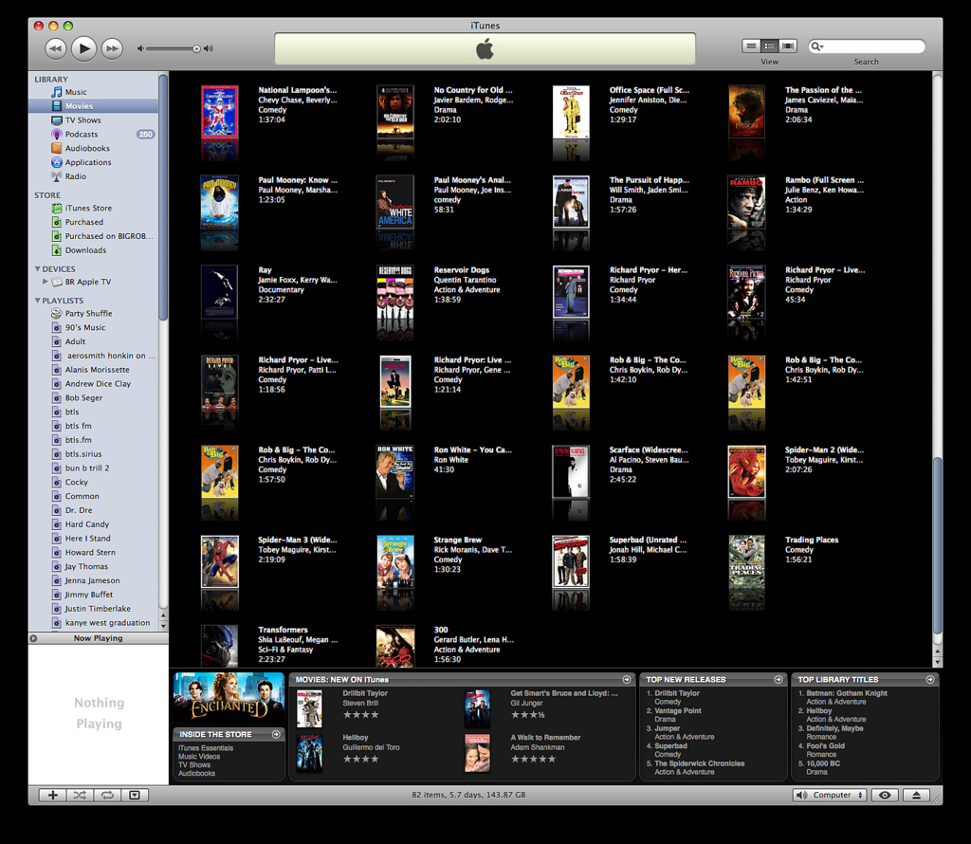Open Movies New on iTunes arrow
971x844 pixels.
pyautogui.click(x=627, y=680)
